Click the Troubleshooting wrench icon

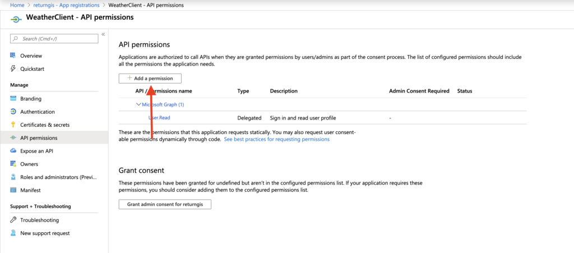[x=13, y=220]
